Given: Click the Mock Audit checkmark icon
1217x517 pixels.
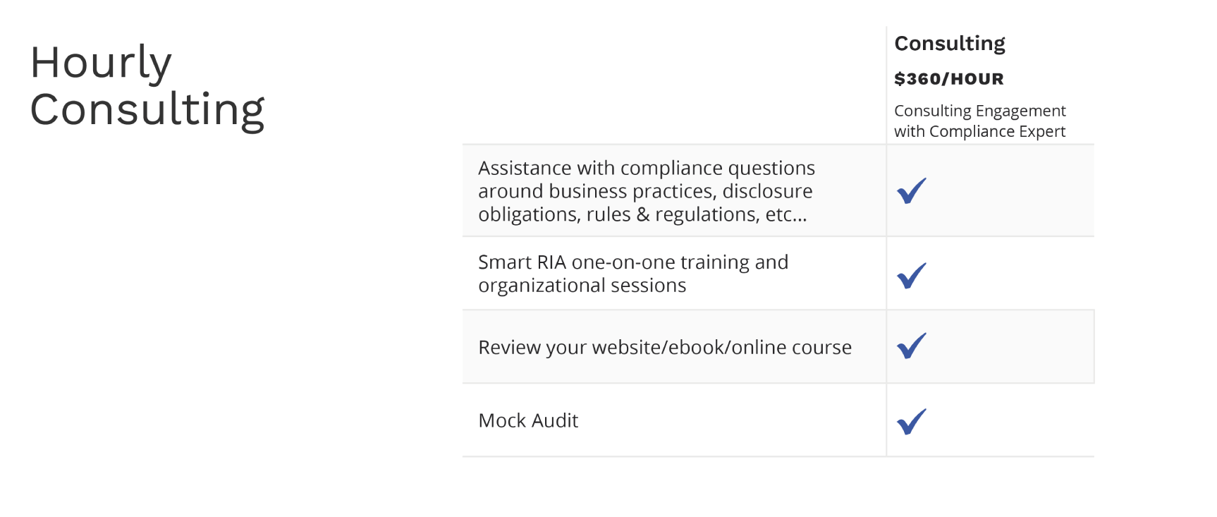Looking at the screenshot, I should 911,422.
